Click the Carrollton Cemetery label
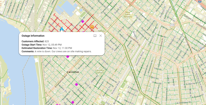 click(x=100, y=71)
